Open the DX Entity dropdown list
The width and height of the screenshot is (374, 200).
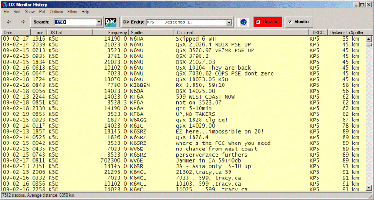click(x=229, y=22)
